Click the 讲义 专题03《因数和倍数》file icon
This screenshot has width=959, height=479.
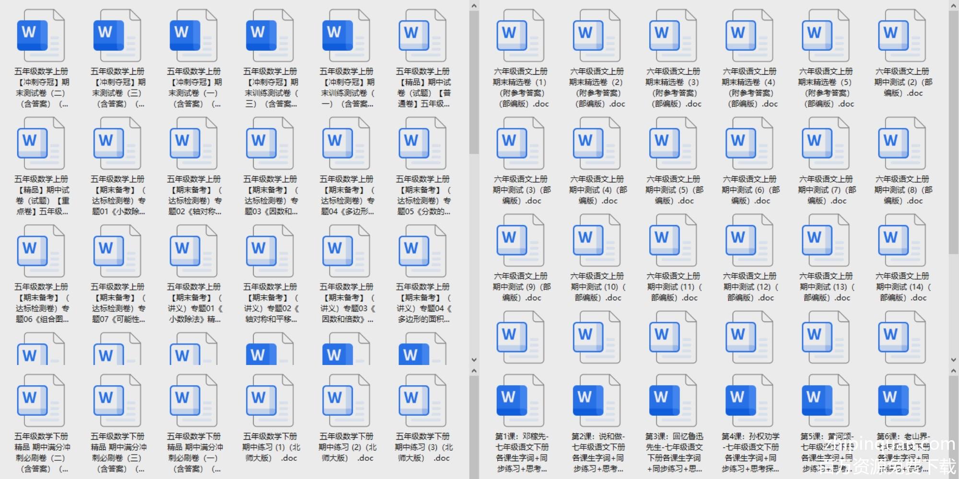click(x=346, y=251)
